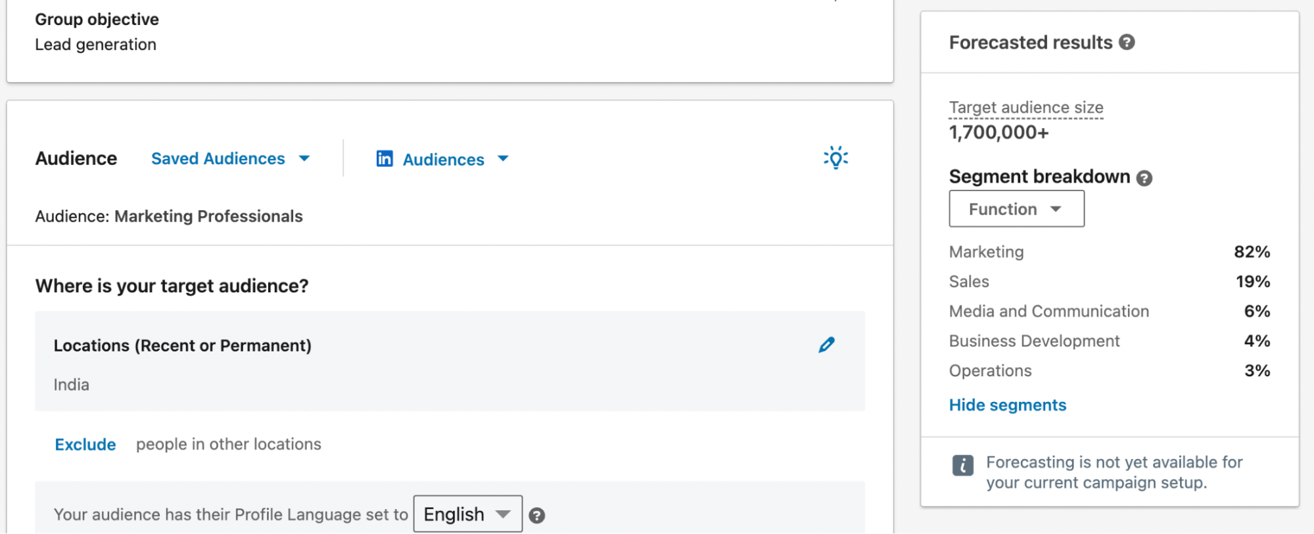Click the Exclude locations link
Viewport: 1314px width, 534px height.
85,445
